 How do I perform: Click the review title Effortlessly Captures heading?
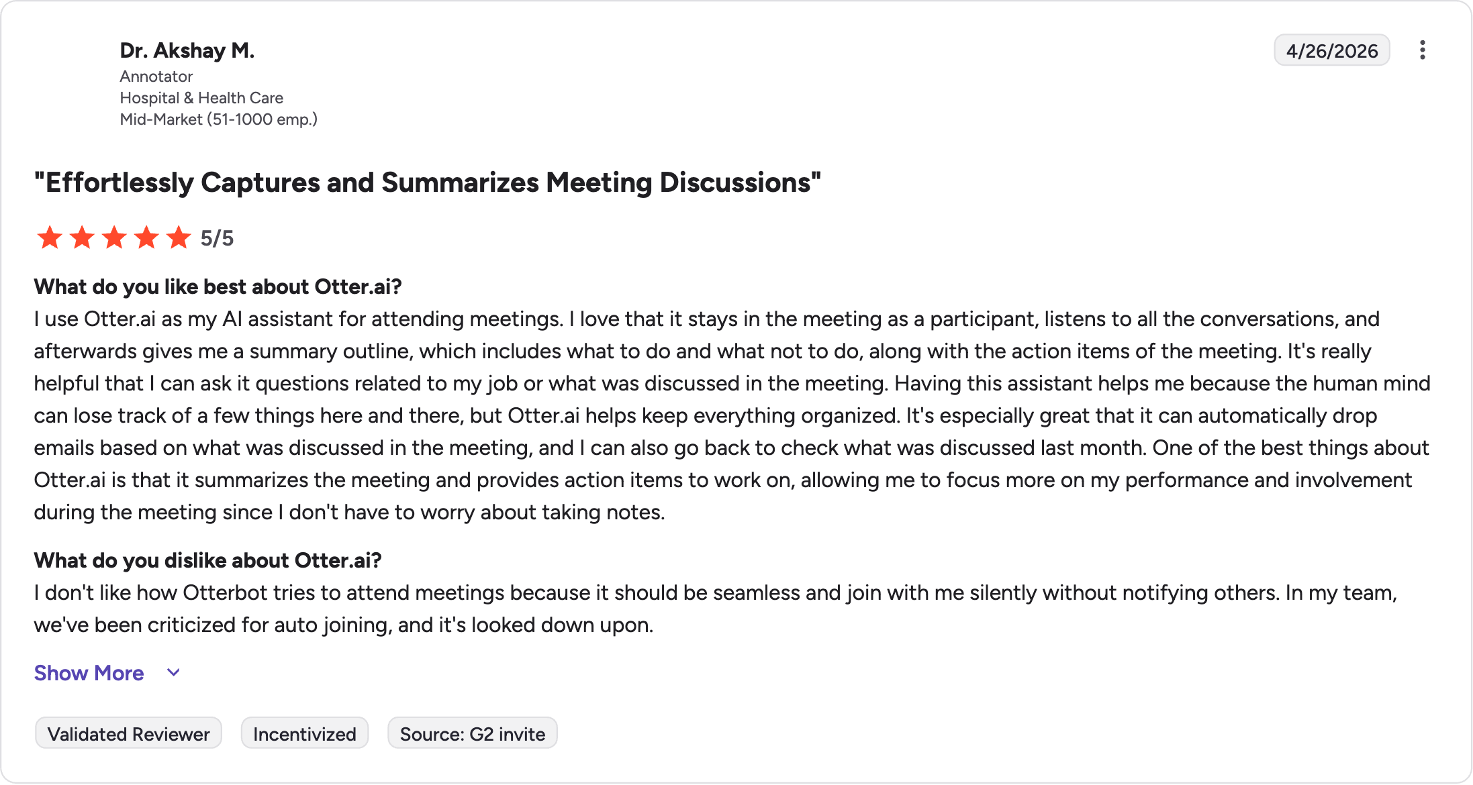click(428, 182)
